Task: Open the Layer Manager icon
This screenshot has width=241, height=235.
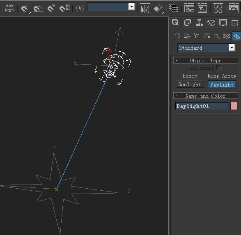Action: point(174,8)
